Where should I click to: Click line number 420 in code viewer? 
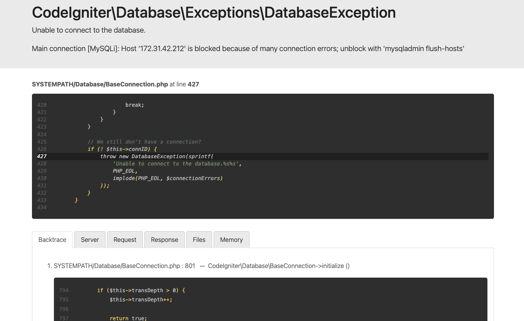click(42, 105)
